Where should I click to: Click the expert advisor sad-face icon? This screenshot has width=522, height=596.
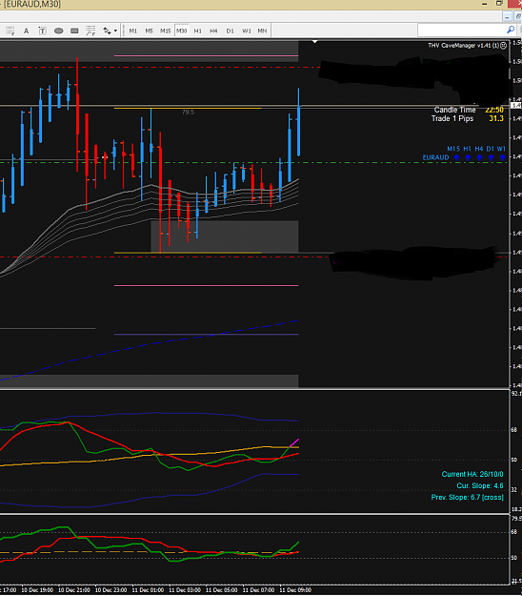click(x=503, y=46)
